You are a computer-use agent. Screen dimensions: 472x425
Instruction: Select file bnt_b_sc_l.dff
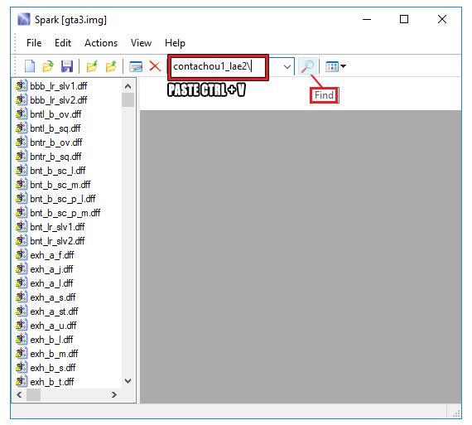(x=58, y=171)
